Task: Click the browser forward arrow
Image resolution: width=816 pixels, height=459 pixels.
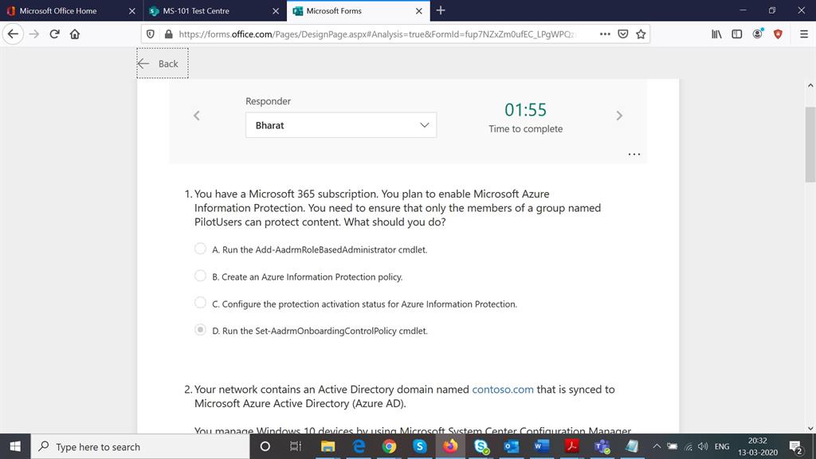Action: [33, 33]
